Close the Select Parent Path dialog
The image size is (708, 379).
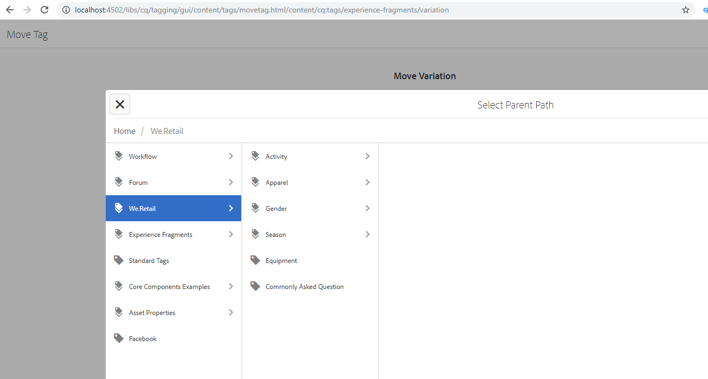point(119,104)
